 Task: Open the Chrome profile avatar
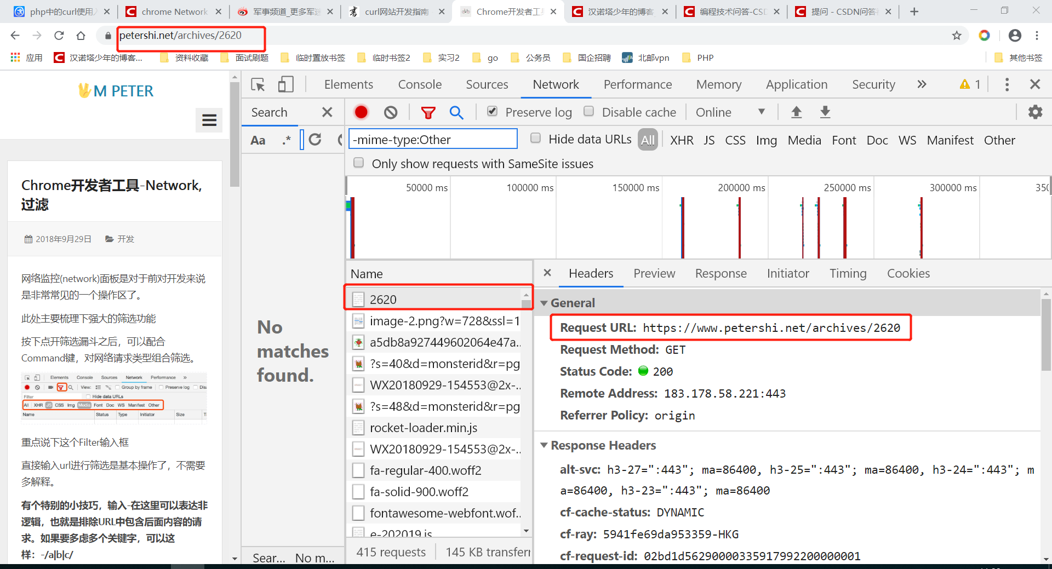pyautogui.click(x=1015, y=36)
